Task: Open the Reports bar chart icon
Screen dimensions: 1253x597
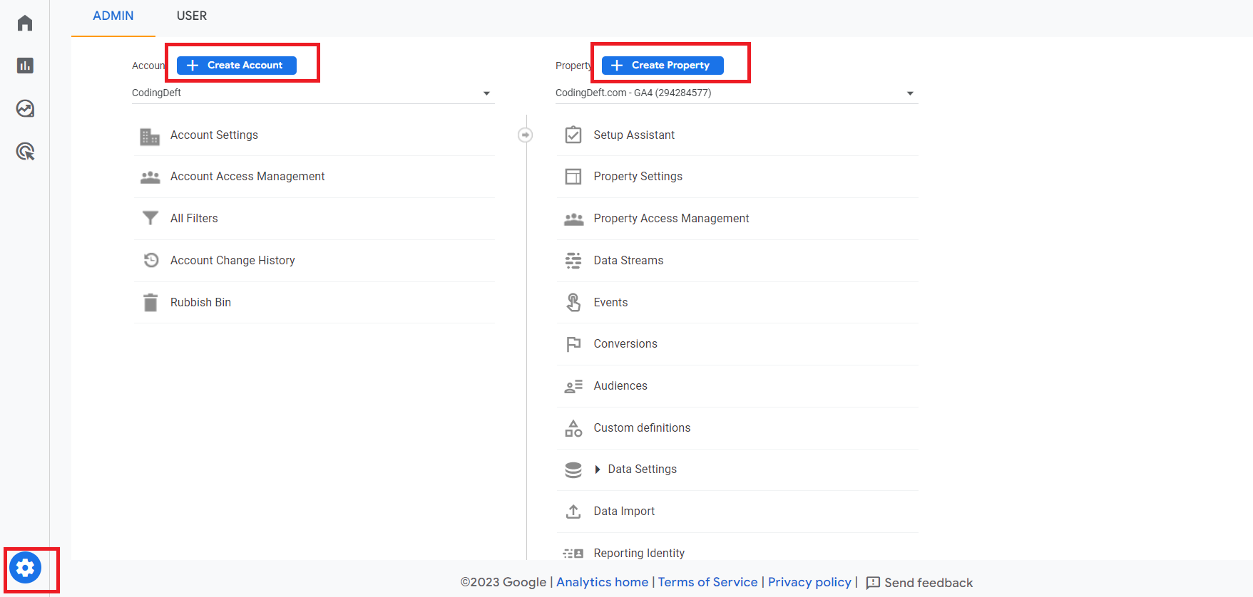Action: [25, 66]
